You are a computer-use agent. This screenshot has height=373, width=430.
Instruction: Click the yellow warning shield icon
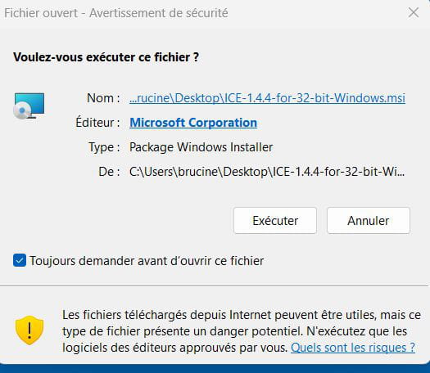(x=29, y=330)
